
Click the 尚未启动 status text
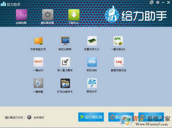[39, 117]
